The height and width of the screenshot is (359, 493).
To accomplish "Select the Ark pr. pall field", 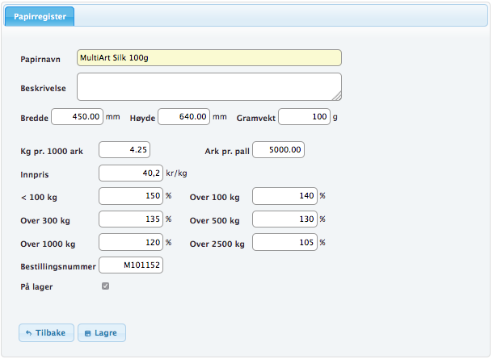I will [x=279, y=150].
